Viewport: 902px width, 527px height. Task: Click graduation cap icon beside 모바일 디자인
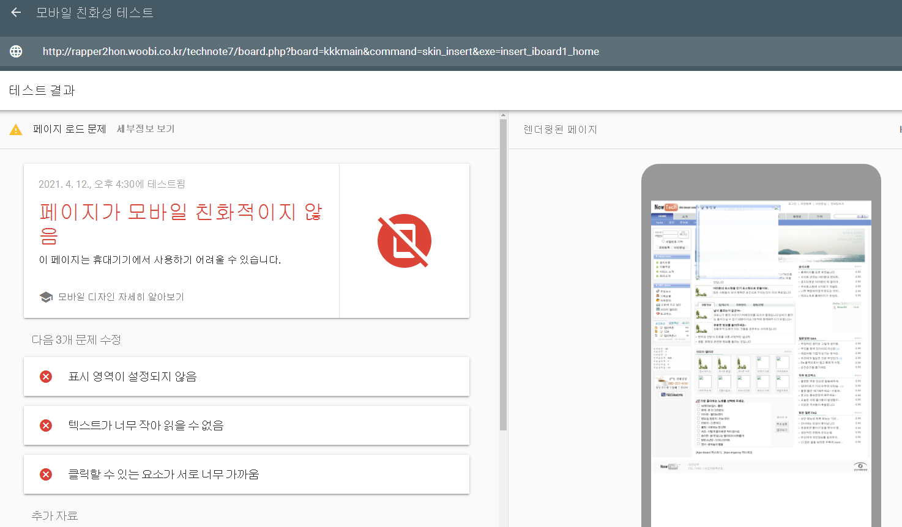point(46,297)
